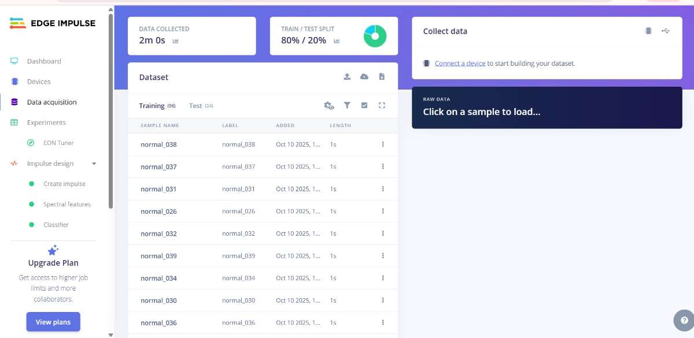Click the train/test split chart icon
Screen dimensions: 694x338
point(337,41)
